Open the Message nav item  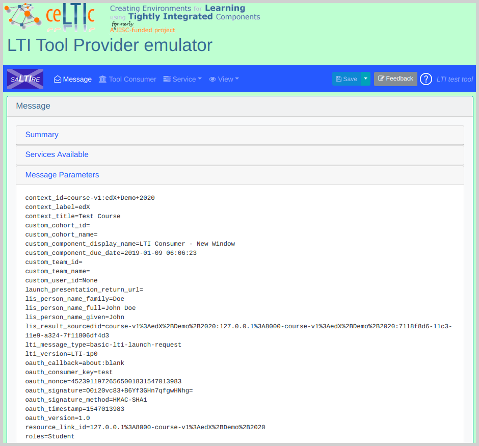click(73, 79)
